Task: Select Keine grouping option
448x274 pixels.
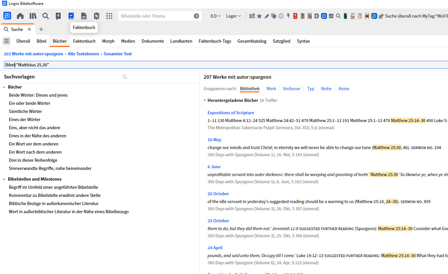Action: tap(344, 89)
